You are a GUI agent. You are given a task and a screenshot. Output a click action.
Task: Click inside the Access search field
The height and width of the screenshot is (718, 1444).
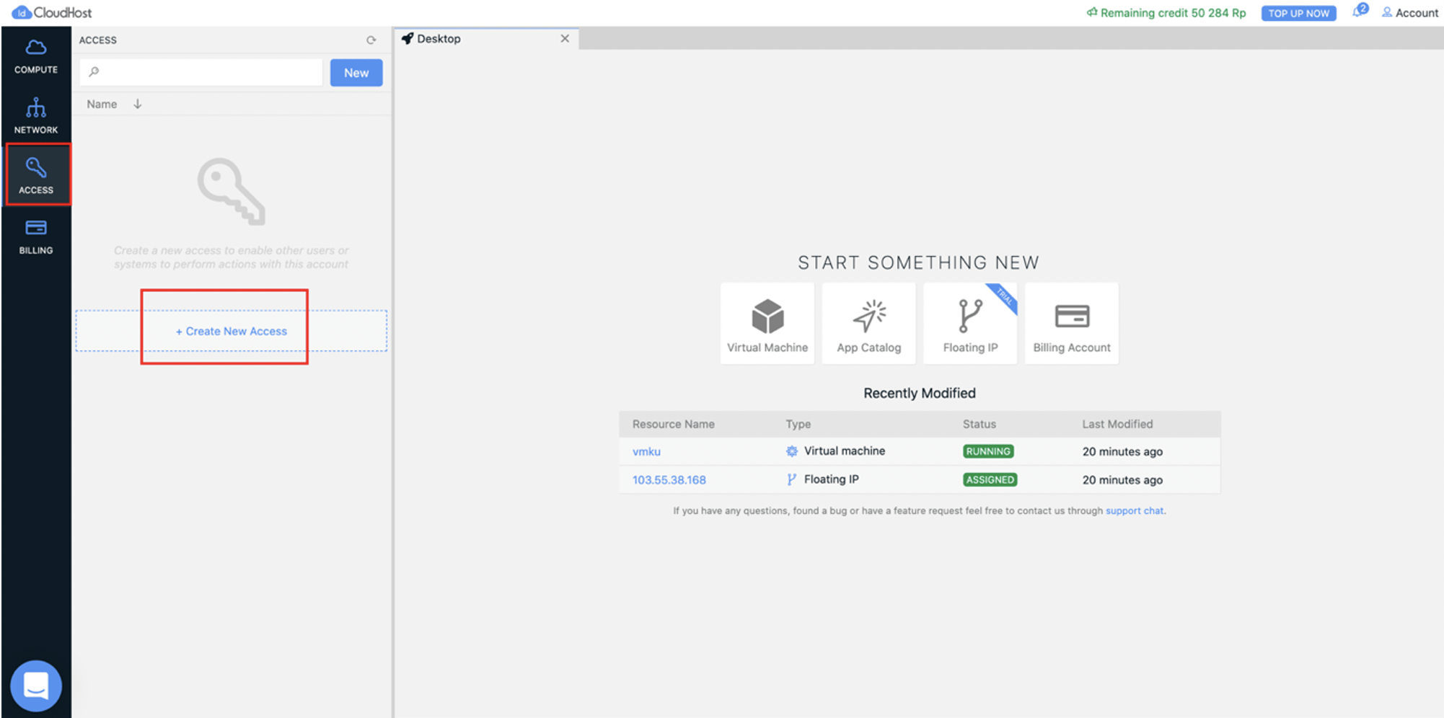[202, 72]
